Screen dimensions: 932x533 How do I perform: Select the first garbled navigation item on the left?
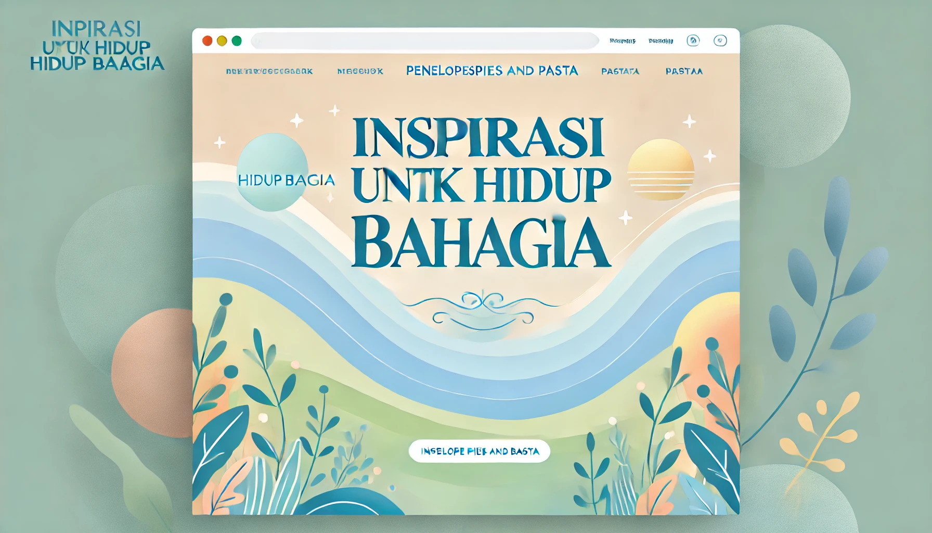pos(269,71)
